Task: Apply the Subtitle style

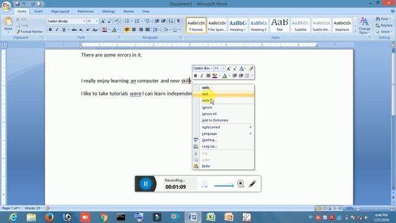Action: pos(301,25)
